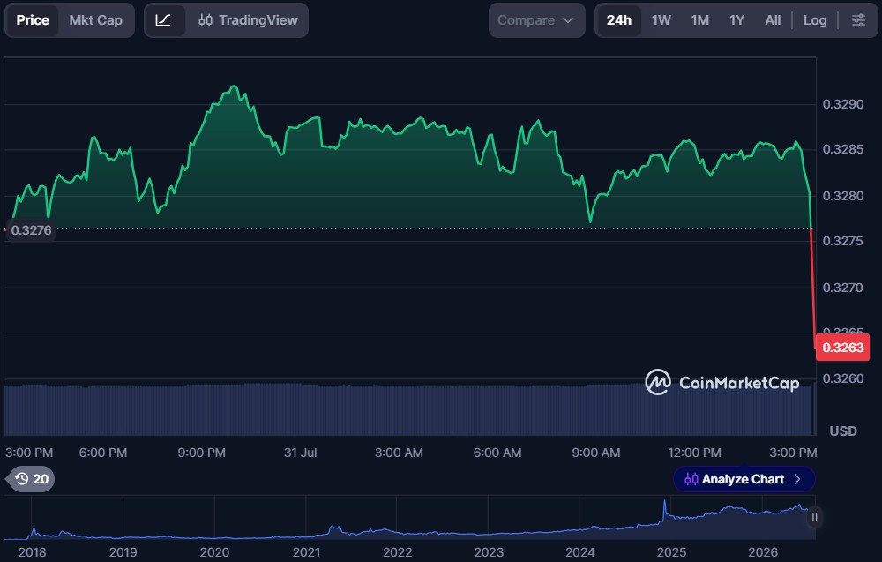Open the Analyze Chart button
This screenshot has height=562, width=882.
tap(744, 479)
